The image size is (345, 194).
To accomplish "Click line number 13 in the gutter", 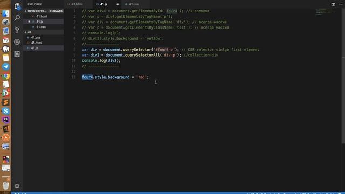I will click(74, 77).
